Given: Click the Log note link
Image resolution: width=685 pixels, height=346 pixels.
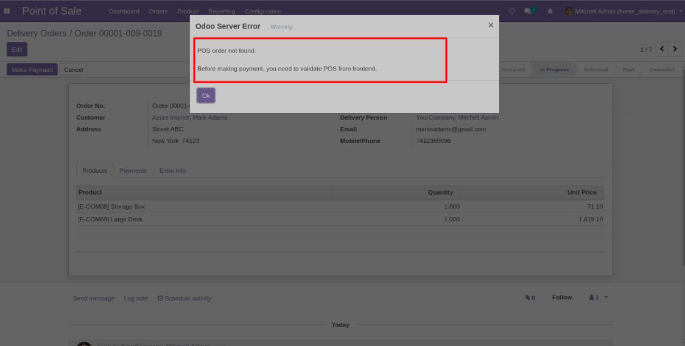Looking at the screenshot, I should tap(136, 299).
